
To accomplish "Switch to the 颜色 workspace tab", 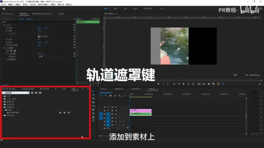I will point(115,8).
